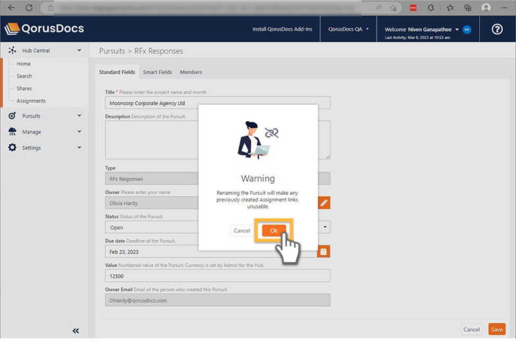Go to Home in sidebar
This screenshot has height=345, width=516.
coord(24,64)
